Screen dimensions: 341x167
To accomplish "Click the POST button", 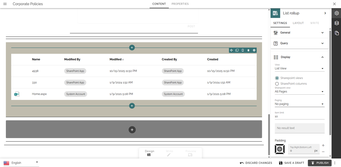I will pyautogui.click(x=191, y=26).
